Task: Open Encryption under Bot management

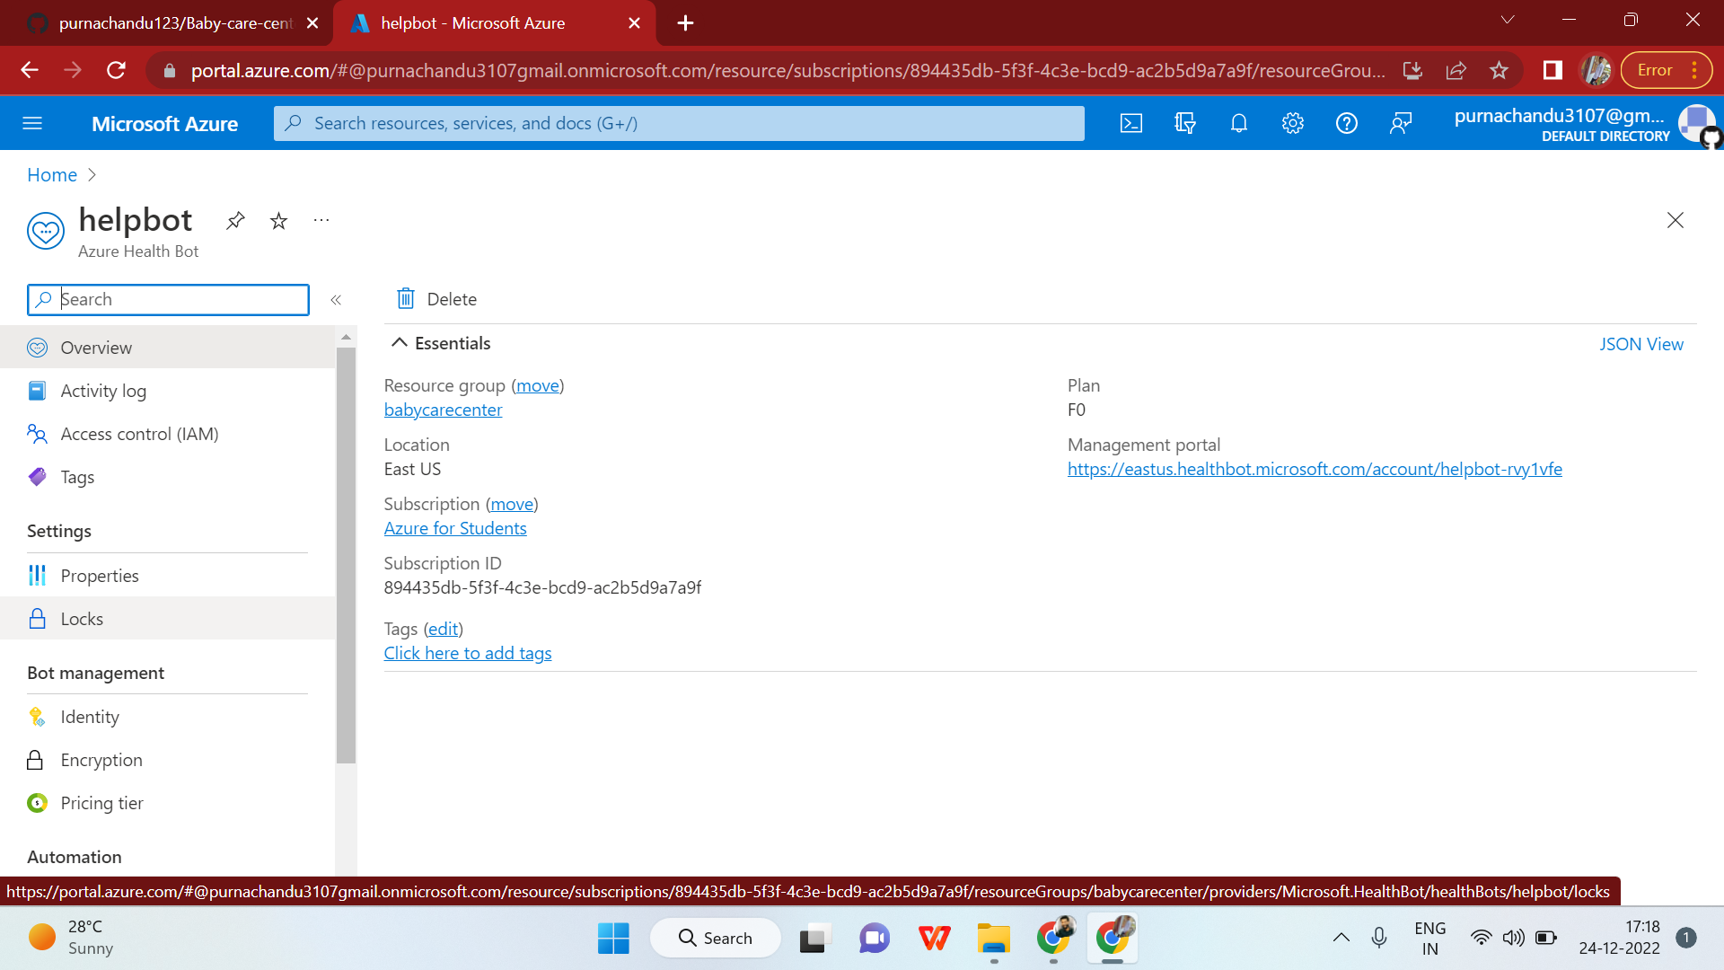Action: (x=168, y=760)
